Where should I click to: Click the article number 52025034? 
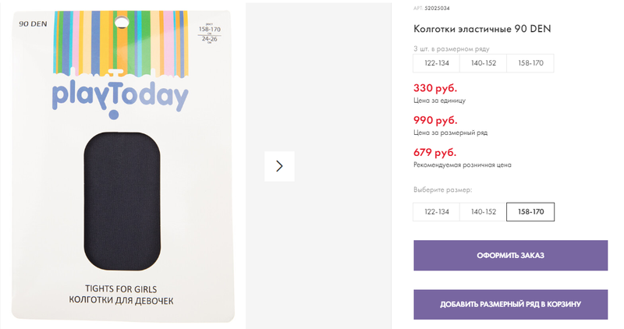[437, 9]
